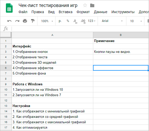Decrease decimal places button
The height and width of the screenshot is (131, 149).
(75, 21)
